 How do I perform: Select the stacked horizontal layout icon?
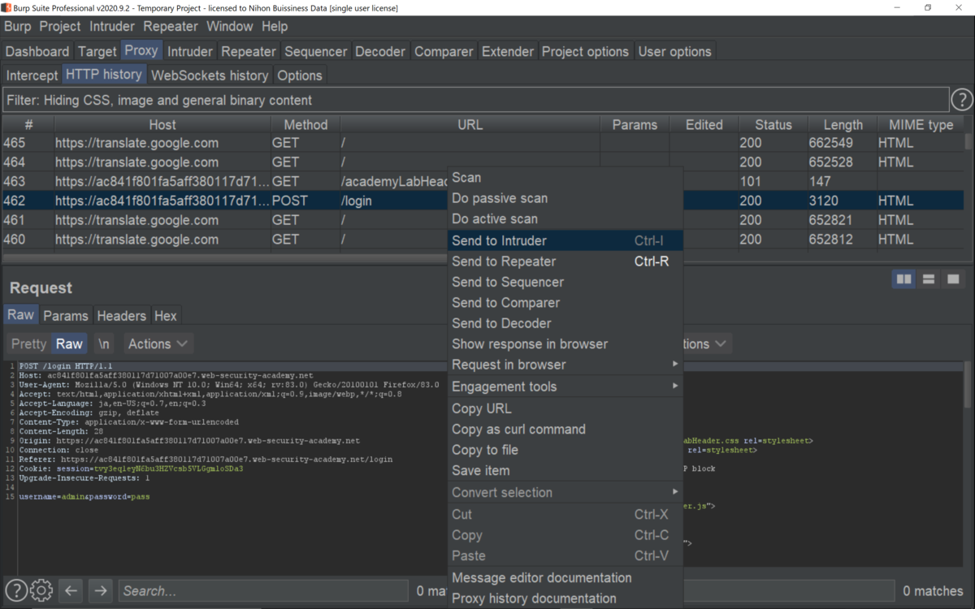tap(928, 279)
